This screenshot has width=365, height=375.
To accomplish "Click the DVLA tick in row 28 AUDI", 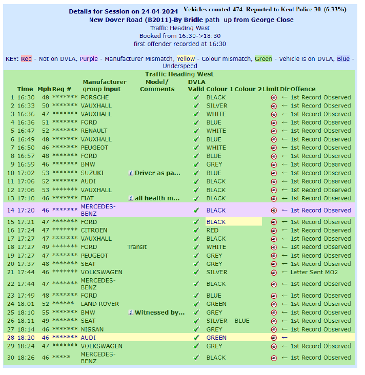I will click(196, 338).
